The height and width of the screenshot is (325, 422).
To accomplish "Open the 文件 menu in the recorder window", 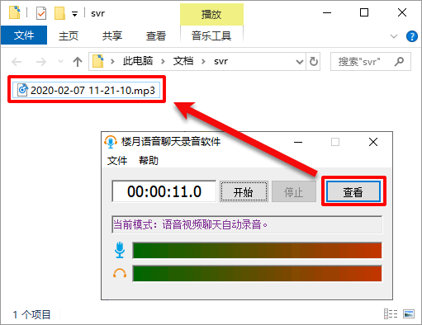I will [117, 160].
